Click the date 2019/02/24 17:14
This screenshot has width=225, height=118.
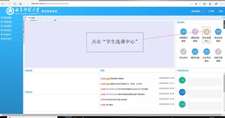167,104
